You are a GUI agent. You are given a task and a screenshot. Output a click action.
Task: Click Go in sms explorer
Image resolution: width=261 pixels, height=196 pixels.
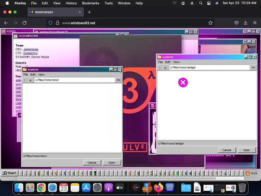point(118,80)
